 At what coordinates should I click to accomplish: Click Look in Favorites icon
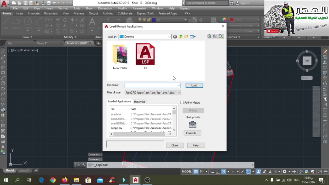click(x=215, y=36)
